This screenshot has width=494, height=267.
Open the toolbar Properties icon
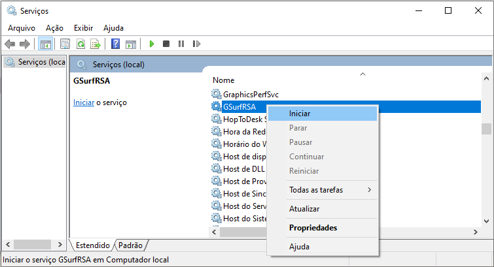65,44
